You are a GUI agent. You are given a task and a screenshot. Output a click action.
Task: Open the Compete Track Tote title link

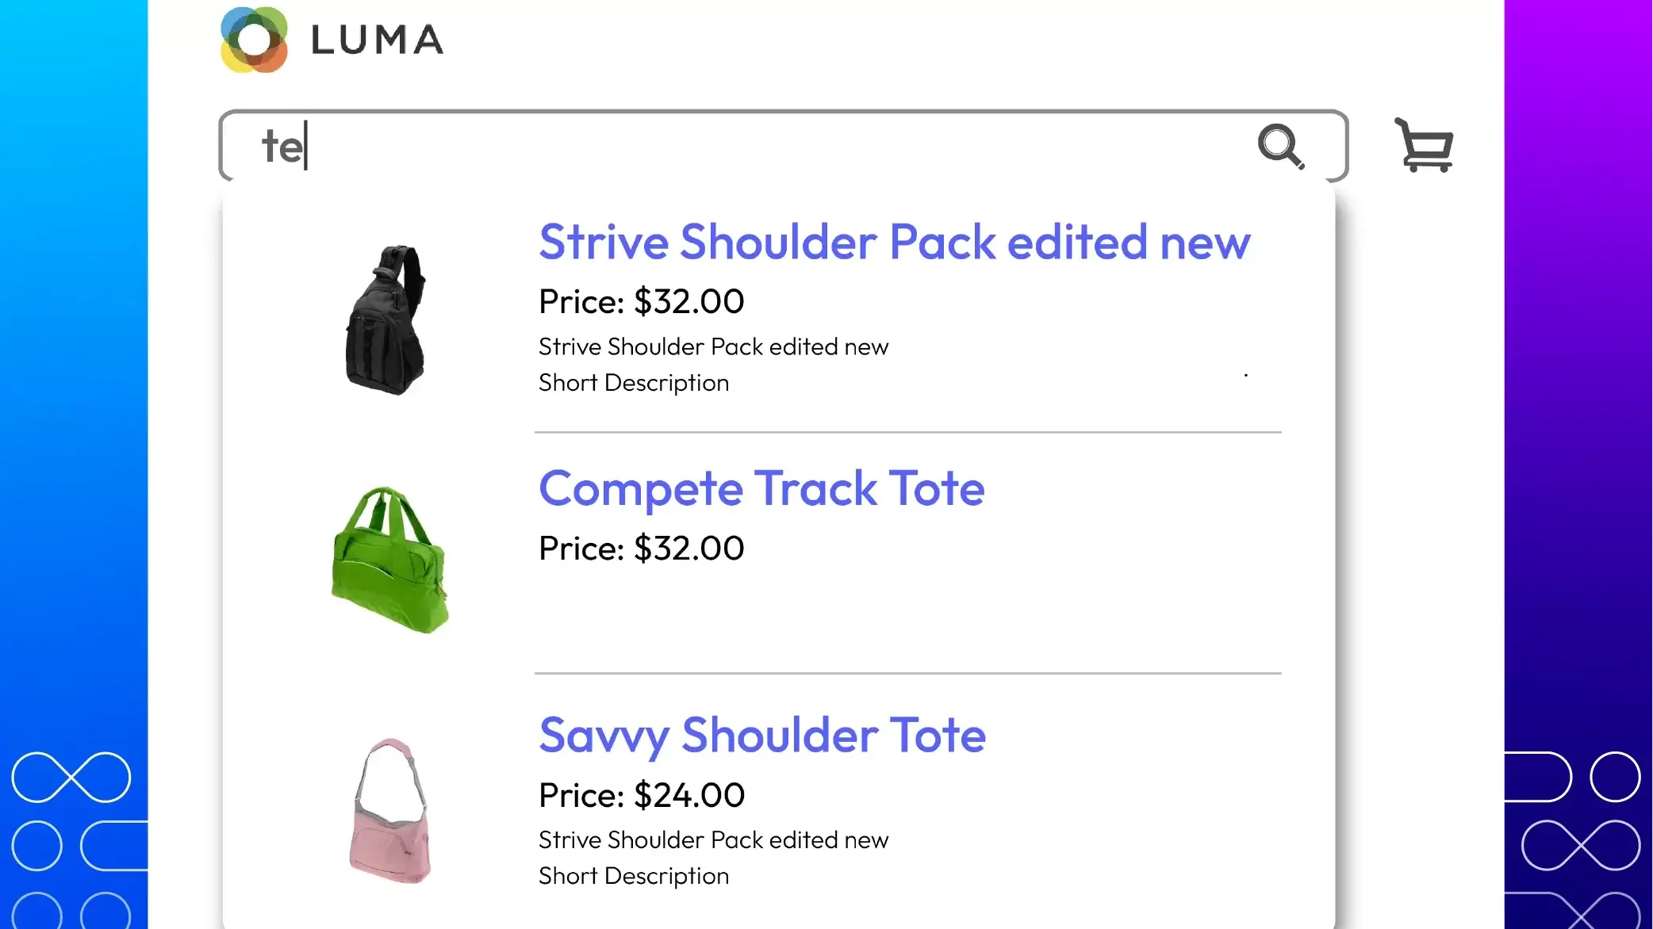point(761,488)
